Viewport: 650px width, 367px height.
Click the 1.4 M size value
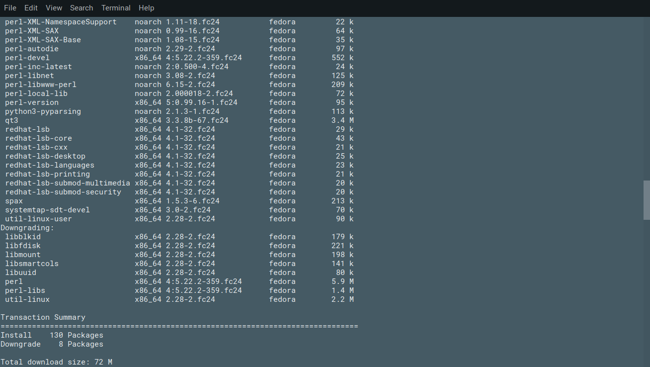pyautogui.click(x=342, y=290)
